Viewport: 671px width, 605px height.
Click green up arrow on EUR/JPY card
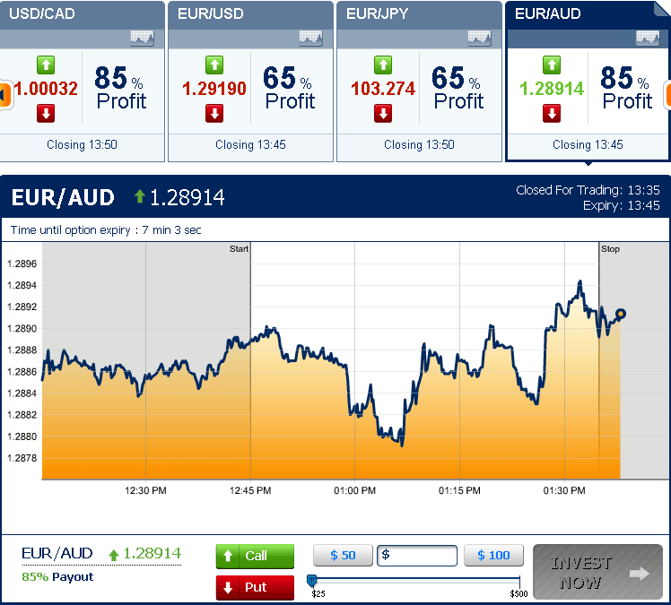click(383, 65)
